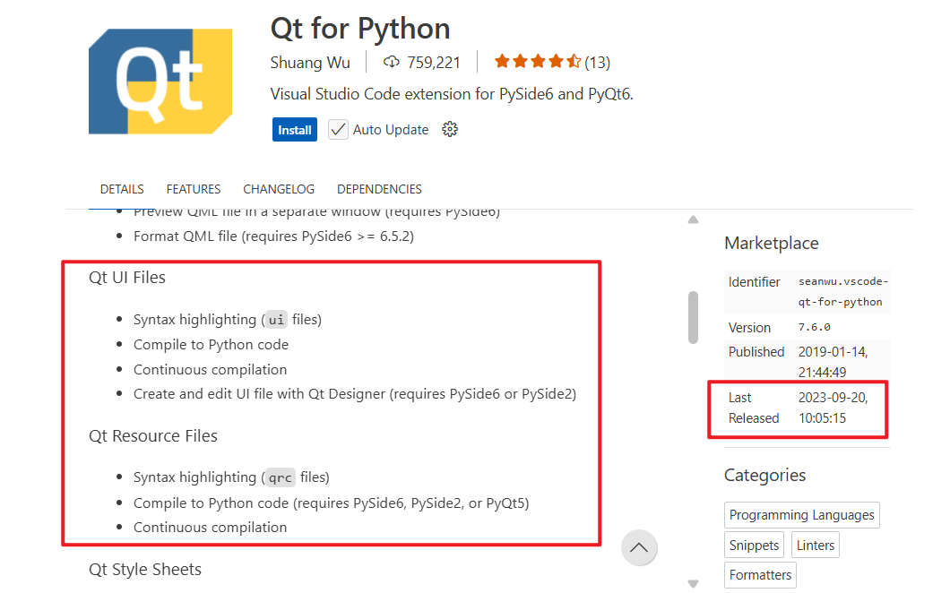The height and width of the screenshot is (593, 950).
Task: Click the Qt Resource Files heading
Action: [152, 436]
